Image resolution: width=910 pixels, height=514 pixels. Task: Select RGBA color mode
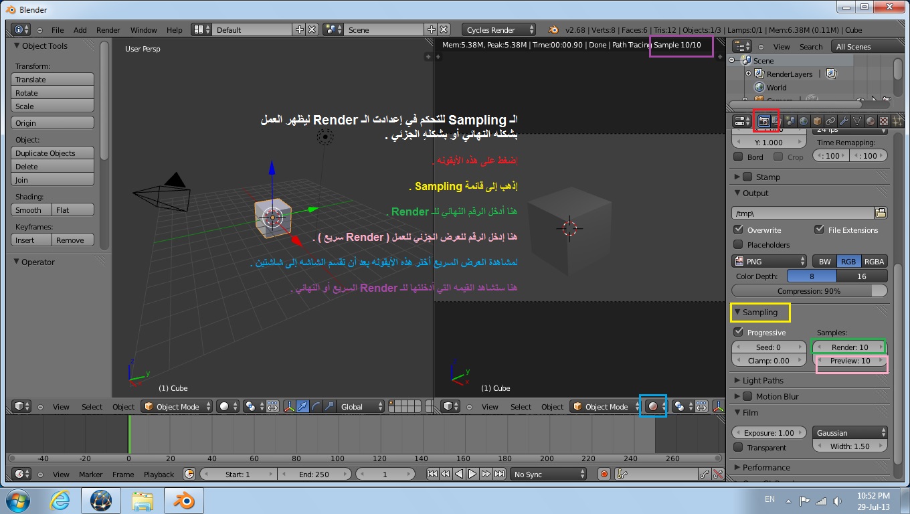coord(874,261)
